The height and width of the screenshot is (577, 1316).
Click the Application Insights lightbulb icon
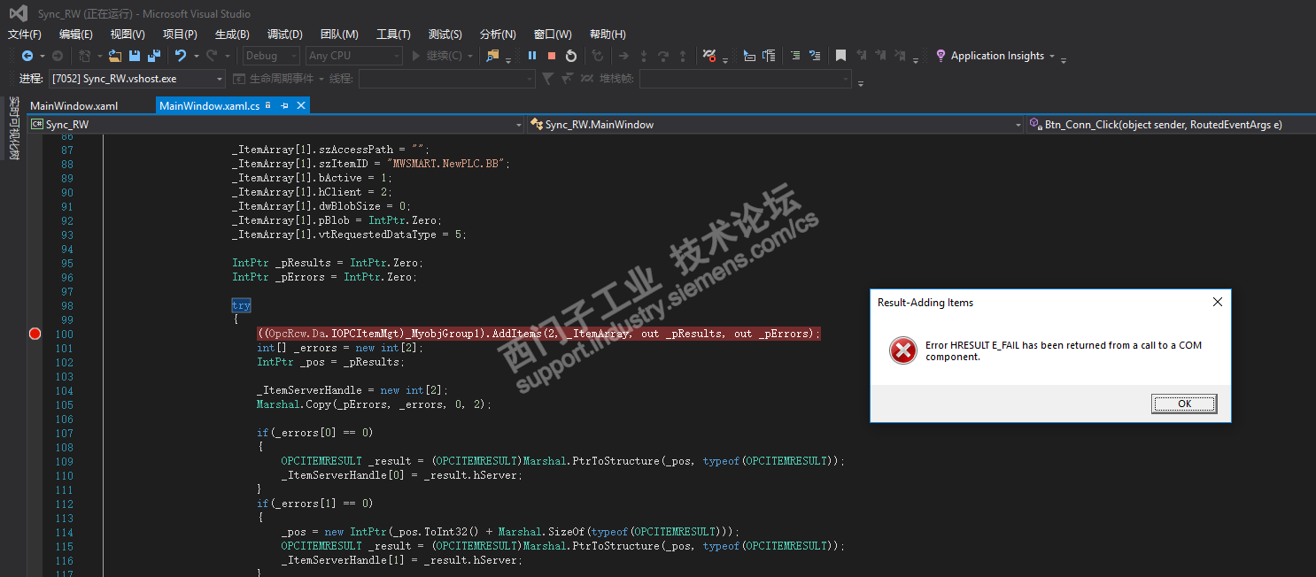point(941,56)
